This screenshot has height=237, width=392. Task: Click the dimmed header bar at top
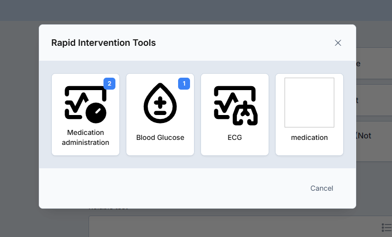(196, 10)
